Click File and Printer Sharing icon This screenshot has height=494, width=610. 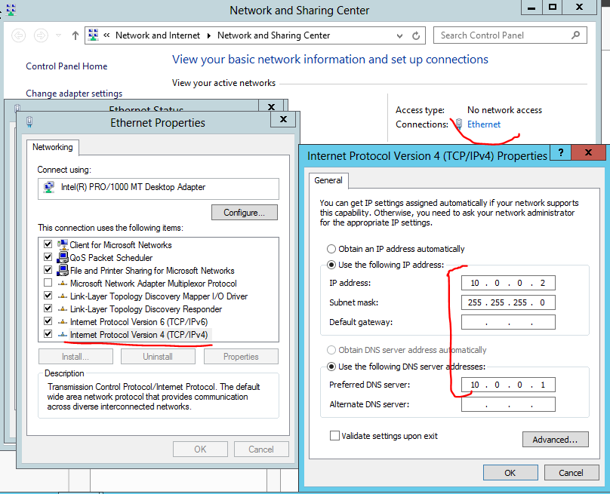click(x=62, y=270)
